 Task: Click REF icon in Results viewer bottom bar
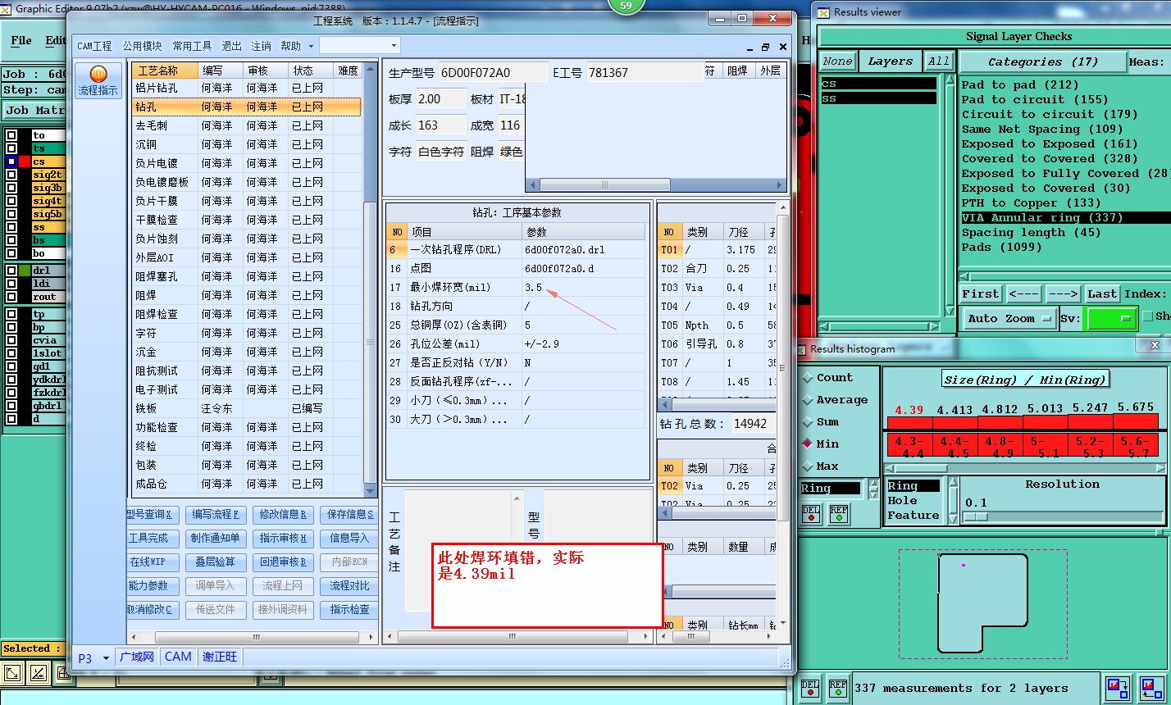point(837,689)
